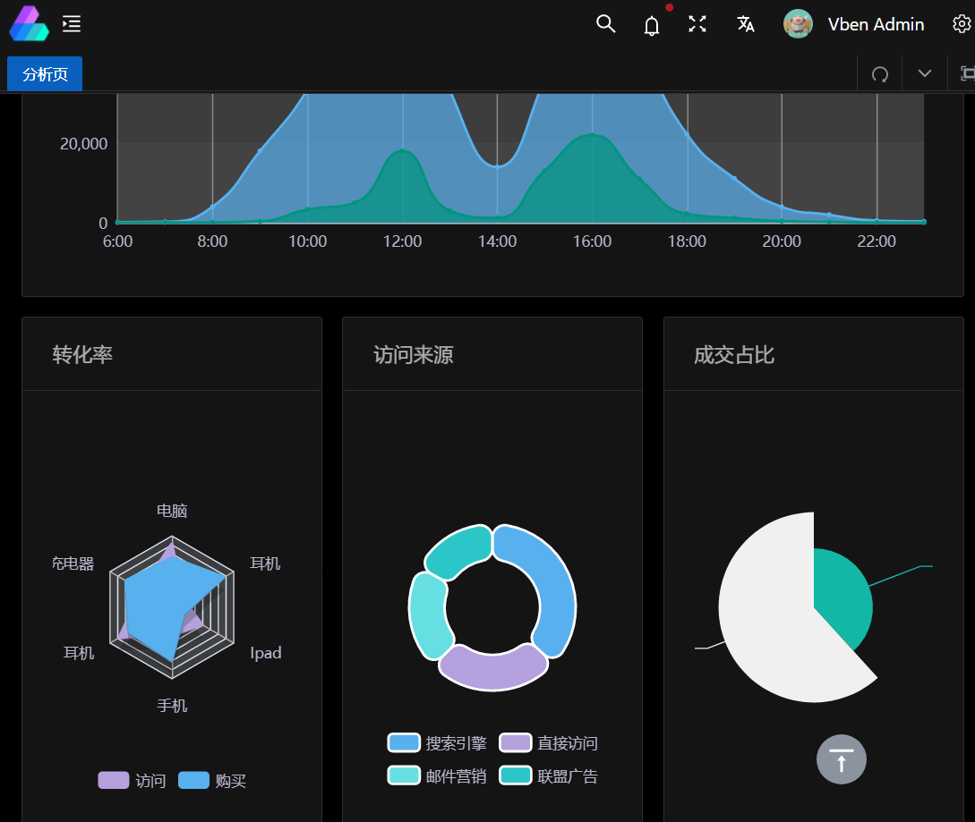This screenshot has height=822, width=975.
Task: Select the 分析页 tab
Action: 44,74
